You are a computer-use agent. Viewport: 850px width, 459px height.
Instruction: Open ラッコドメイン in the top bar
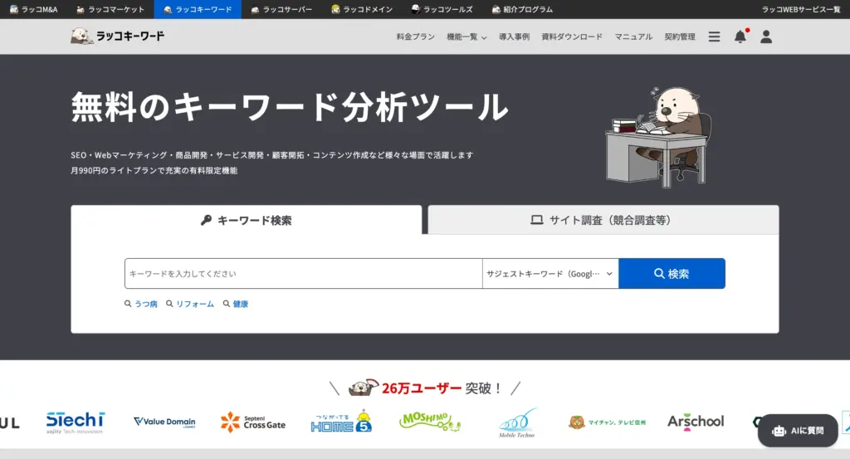pos(362,9)
